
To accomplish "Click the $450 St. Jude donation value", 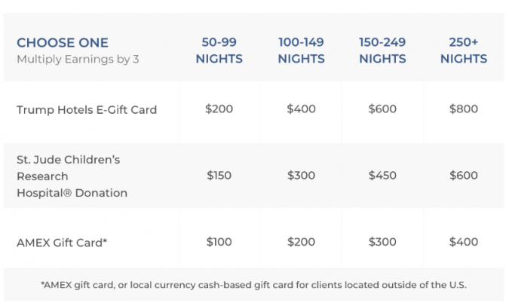I will point(382,176).
